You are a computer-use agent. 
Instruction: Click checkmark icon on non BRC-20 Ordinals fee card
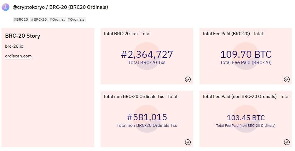[287, 142]
